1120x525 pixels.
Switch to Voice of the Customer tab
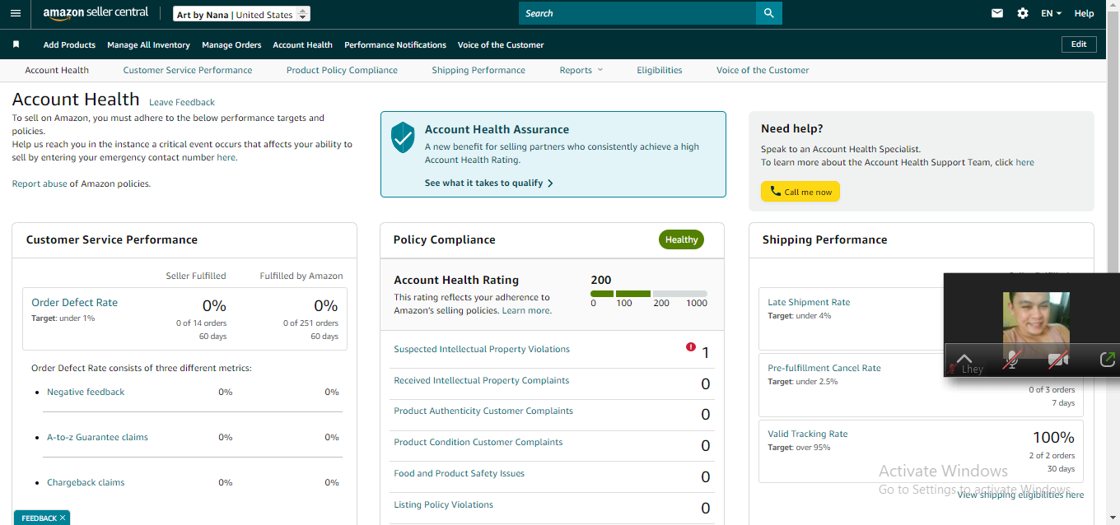coord(763,70)
